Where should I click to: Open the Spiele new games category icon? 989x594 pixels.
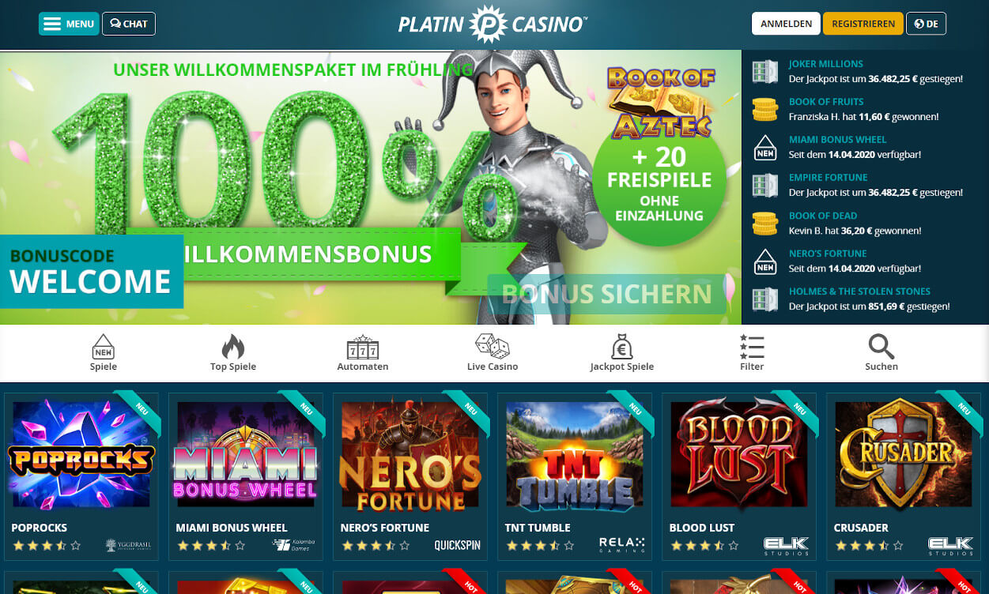pos(104,346)
